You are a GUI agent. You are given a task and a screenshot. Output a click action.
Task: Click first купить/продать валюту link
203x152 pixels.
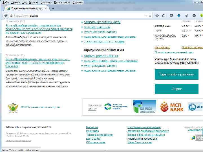[x=100, y=32]
